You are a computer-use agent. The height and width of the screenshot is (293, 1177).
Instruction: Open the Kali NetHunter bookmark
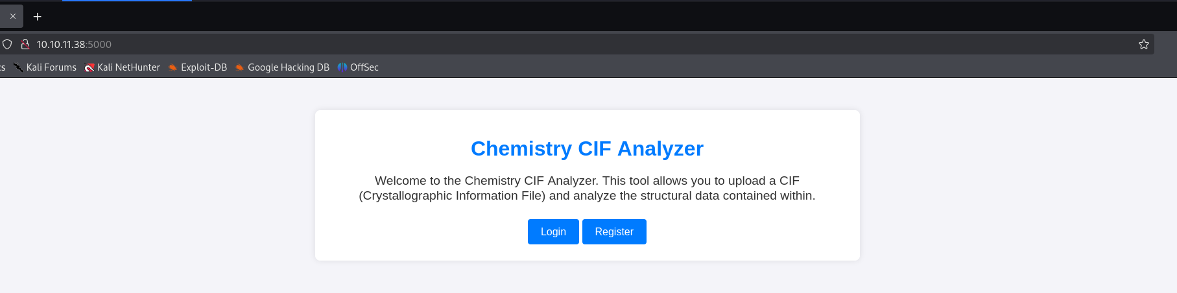pos(123,67)
